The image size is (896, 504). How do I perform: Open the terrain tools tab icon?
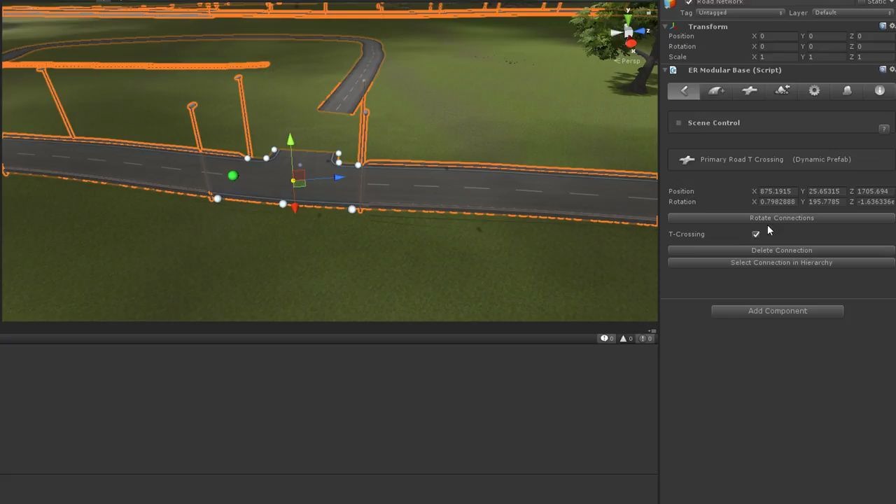coord(782,91)
